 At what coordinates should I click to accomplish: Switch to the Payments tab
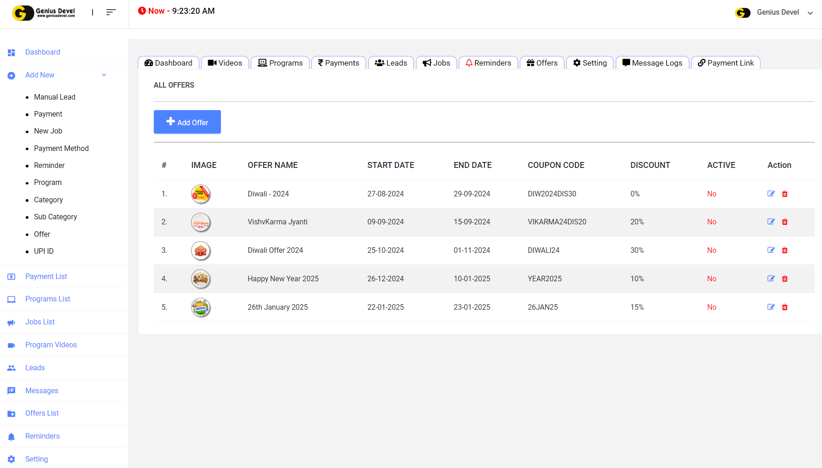(x=338, y=63)
